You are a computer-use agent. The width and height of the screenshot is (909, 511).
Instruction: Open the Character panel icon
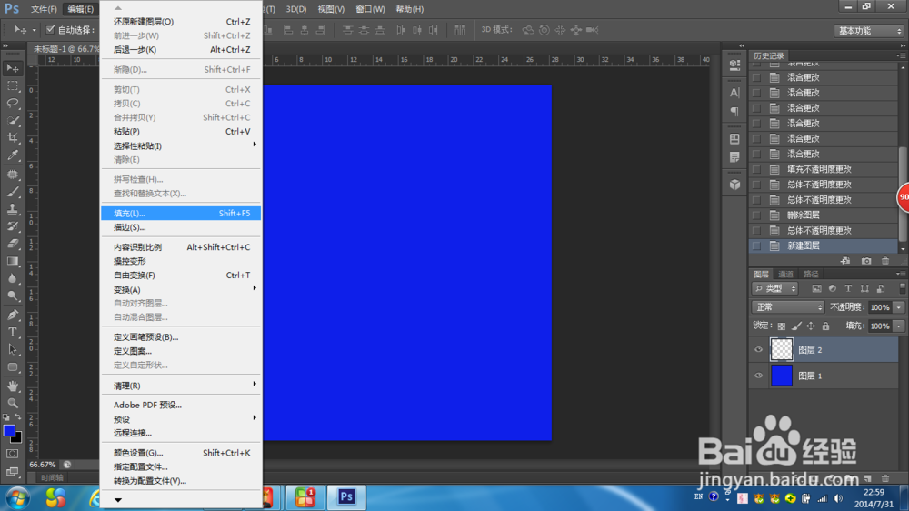click(734, 93)
